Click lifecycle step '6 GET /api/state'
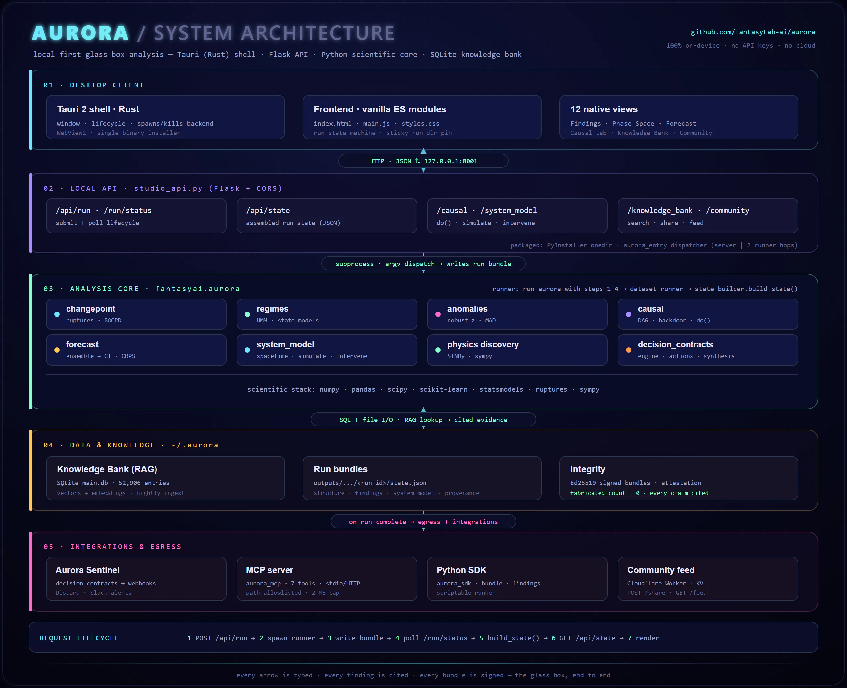The height and width of the screenshot is (688, 847). pyautogui.click(x=583, y=638)
